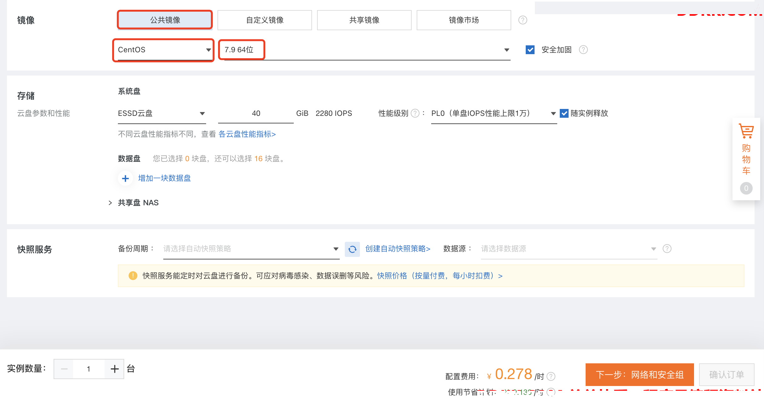764x403 pixels.
Task: Click the cart count badge showing 0
Action: click(x=746, y=188)
